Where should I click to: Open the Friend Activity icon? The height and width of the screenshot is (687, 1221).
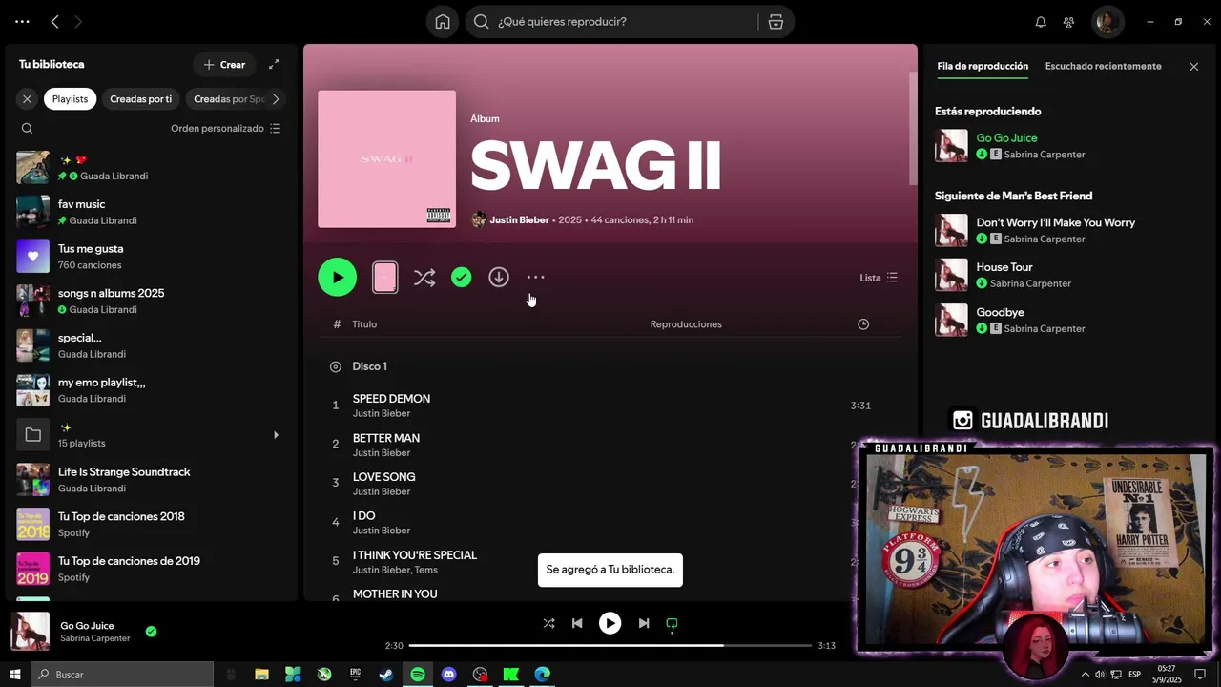(1068, 22)
